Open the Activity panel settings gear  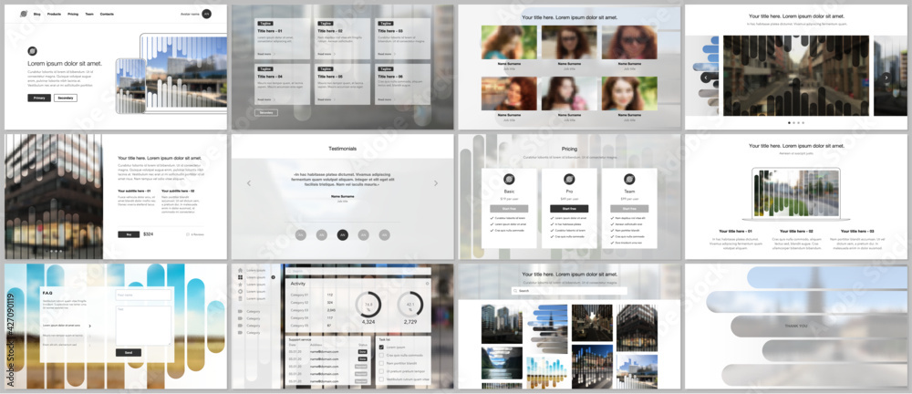tap(427, 284)
